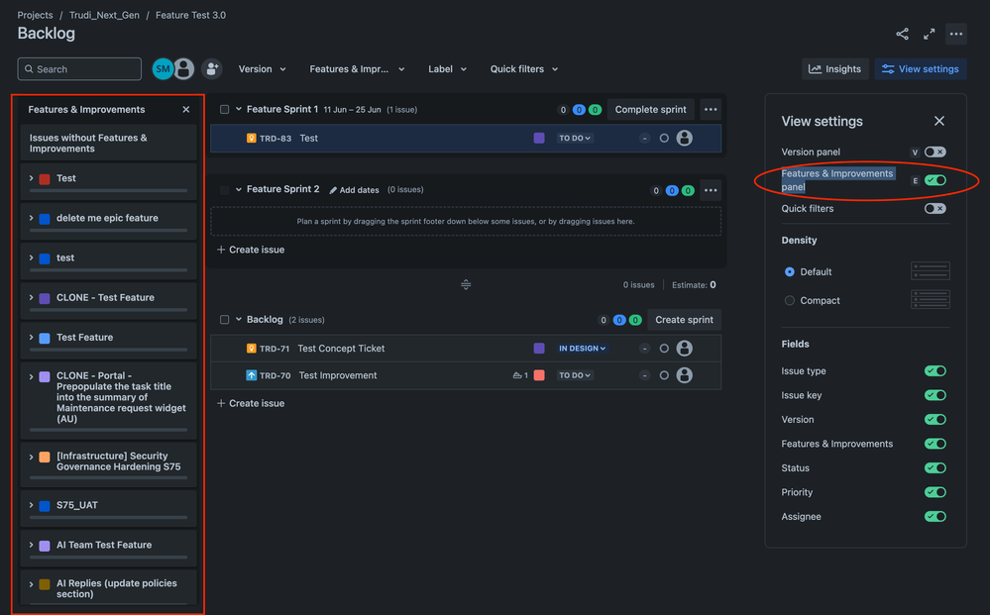Viewport: 990px width, 615px height.
Task: Click the assignee avatar on TRD-71
Action: pyautogui.click(x=685, y=348)
